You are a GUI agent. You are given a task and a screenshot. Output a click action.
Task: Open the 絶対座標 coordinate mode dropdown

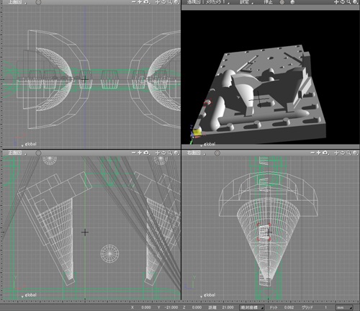(251, 307)
